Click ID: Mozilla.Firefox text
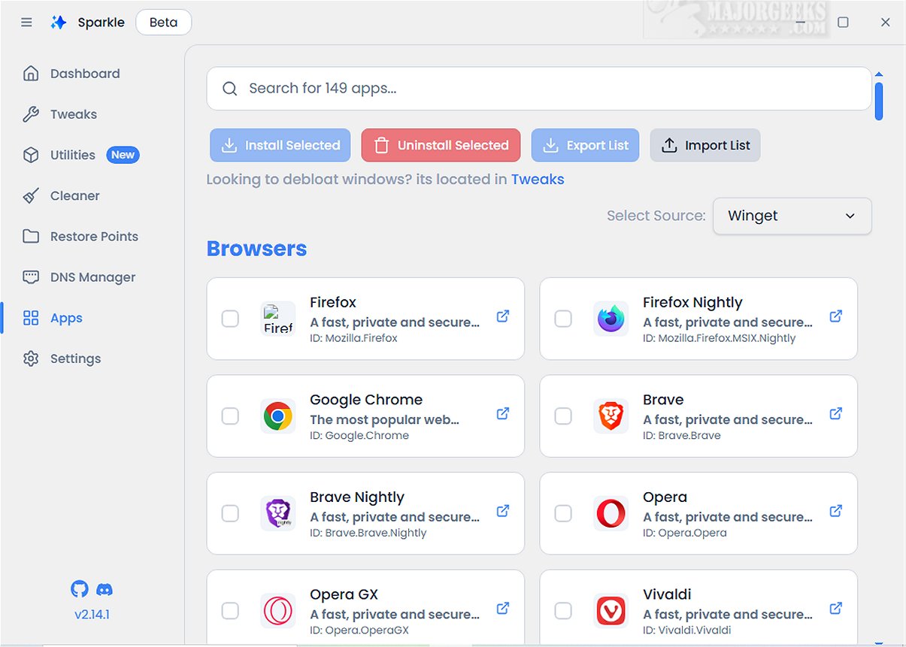 [x=353, y=338]
